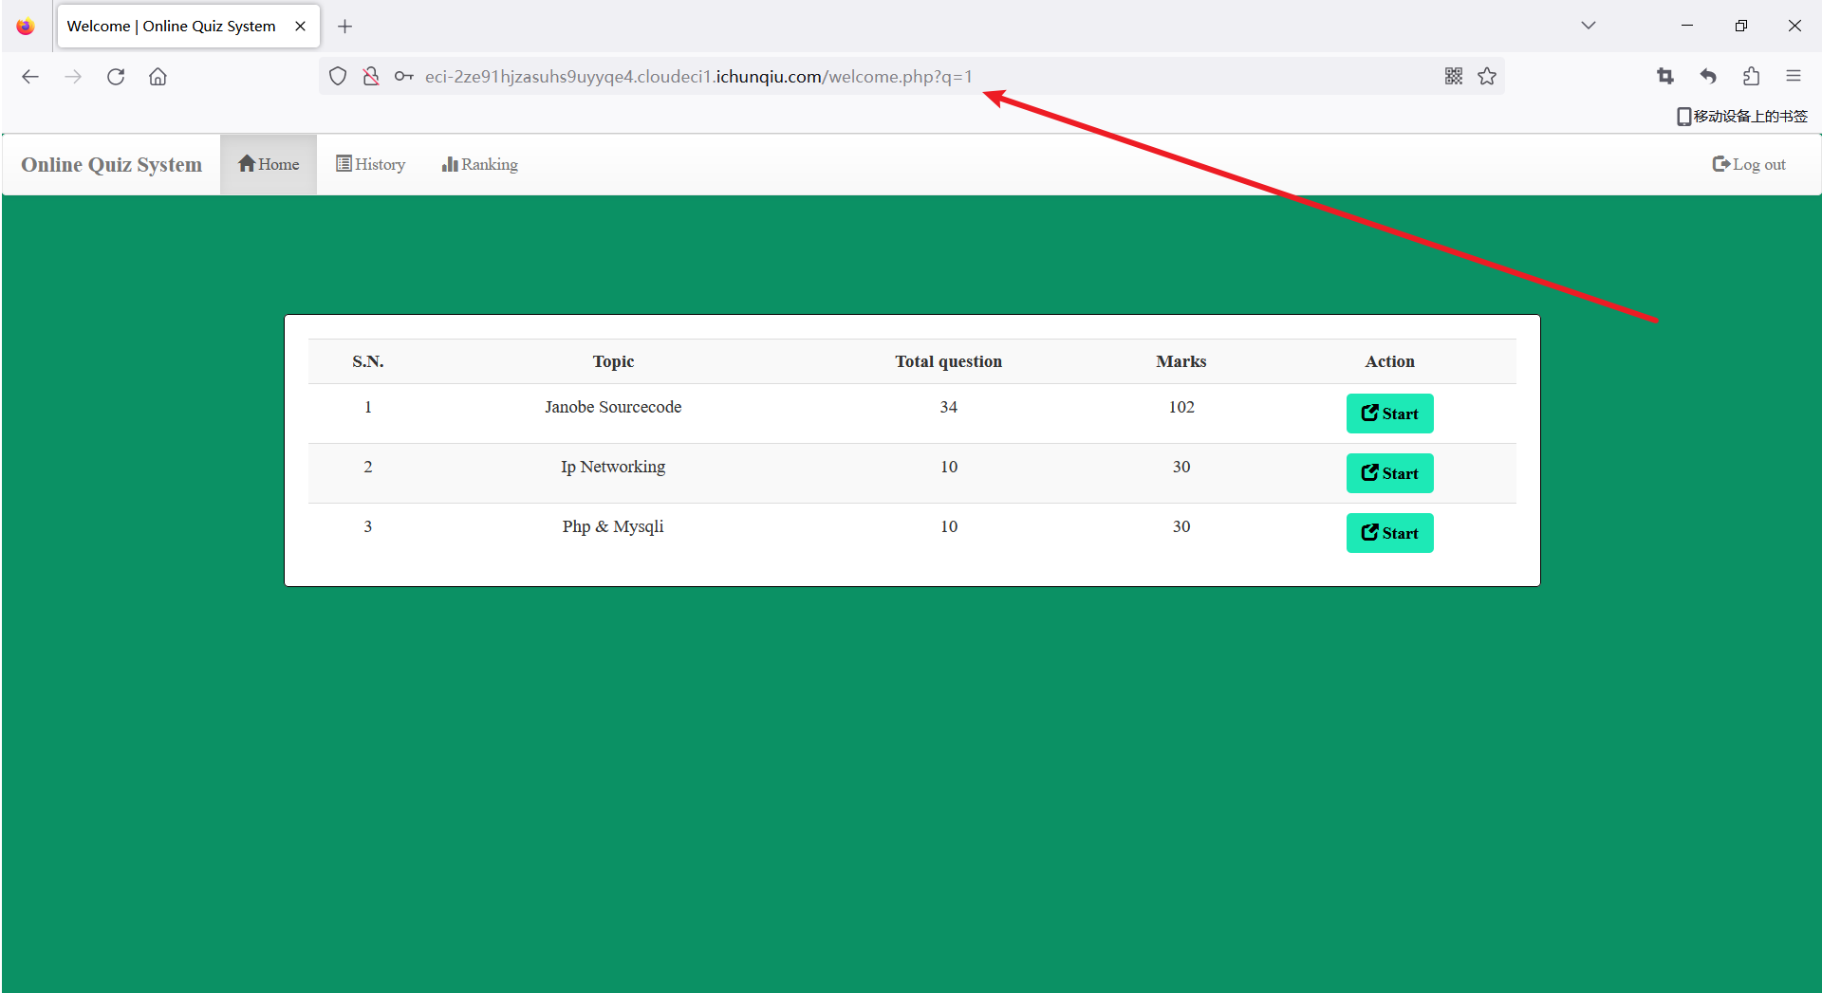
Task: Click the Marks column header
Action: [x=1181, y=361]
